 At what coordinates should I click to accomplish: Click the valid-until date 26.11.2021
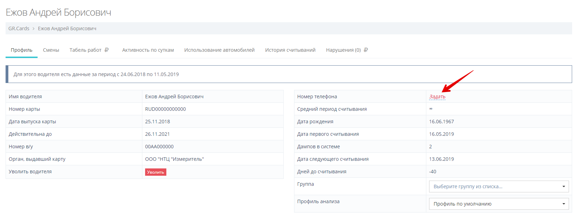pos(158,134)
